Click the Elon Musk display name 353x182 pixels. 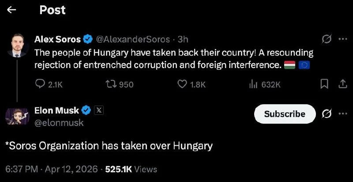56,111
